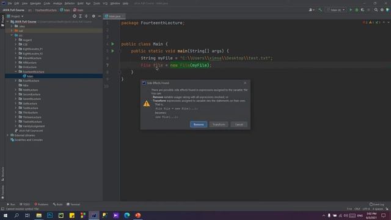Click the Expand All icon in Project panel
The image size is (391, 220).
point(80,16)
